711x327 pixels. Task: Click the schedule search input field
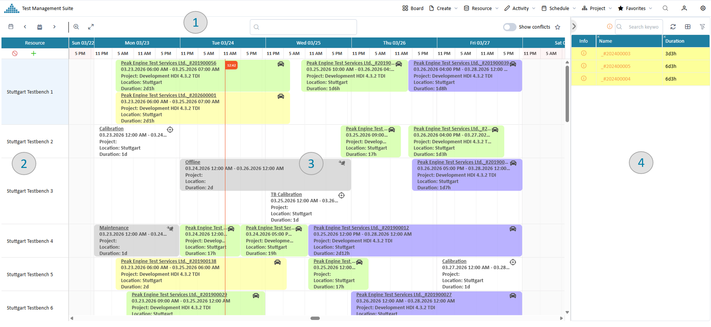tap(303, 27)
